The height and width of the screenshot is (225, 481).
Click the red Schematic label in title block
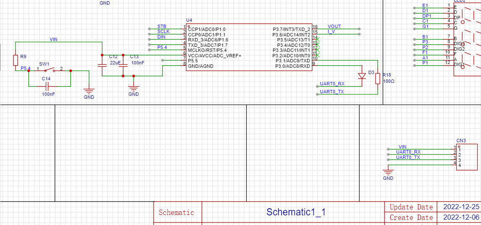coord(176,212)
